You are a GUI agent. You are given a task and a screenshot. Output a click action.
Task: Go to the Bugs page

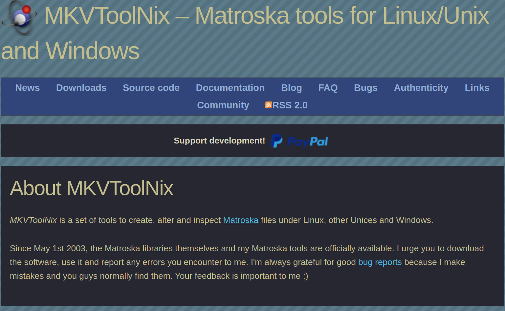pos(365,88)
